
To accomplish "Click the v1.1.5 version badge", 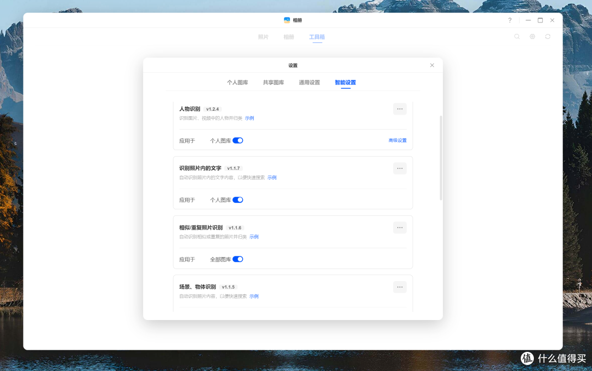I will pyautogui.click(x=228, y=287).
